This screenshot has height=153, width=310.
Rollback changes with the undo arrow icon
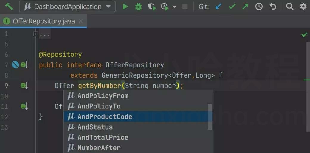click(x=273, y=7)
